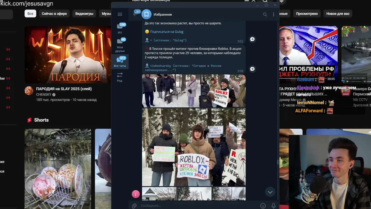Select the Все чаты folder
371x209 pixels.
pyautogui.click(x=120, y=62)
